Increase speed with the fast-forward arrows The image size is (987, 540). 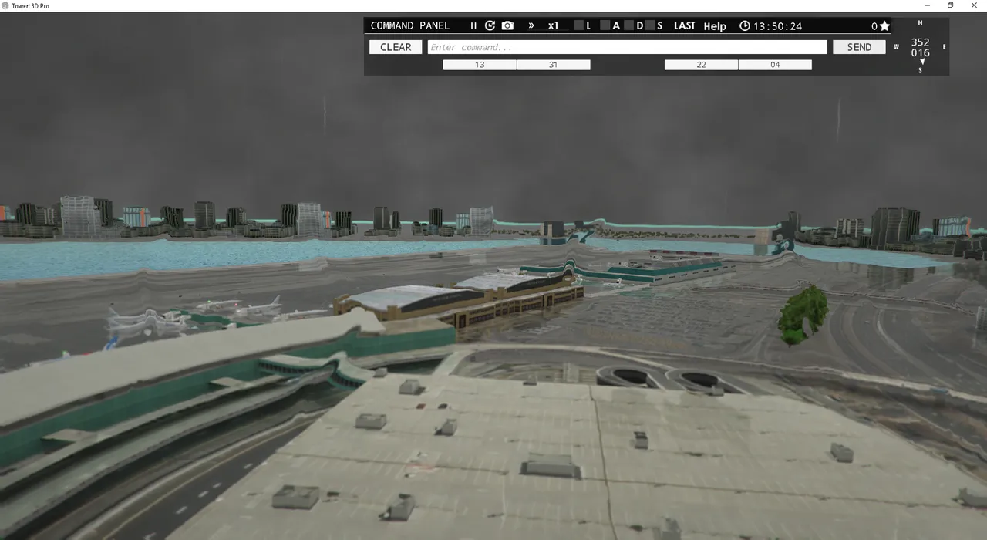pos(531,25)
